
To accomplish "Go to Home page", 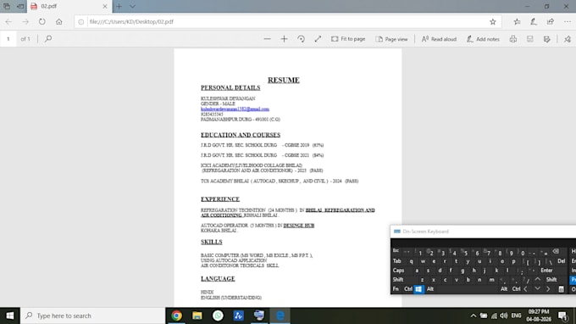I will coord(58,22).
